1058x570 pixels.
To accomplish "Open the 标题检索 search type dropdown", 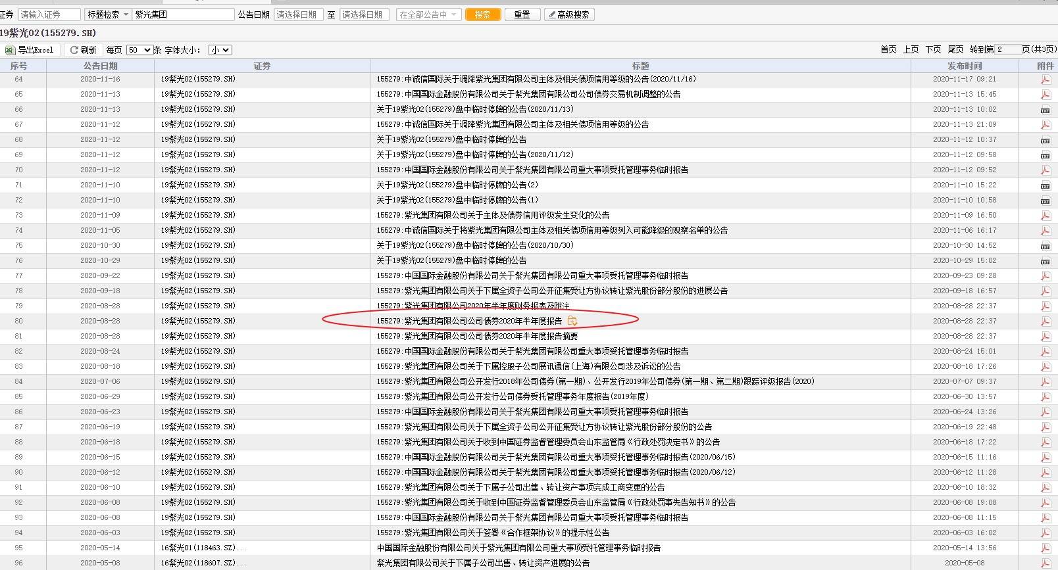I will [x=108, y=14].
